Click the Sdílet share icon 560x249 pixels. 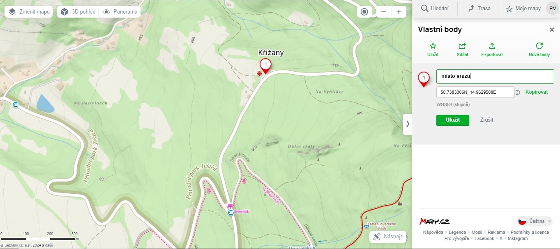click(462, 46)
